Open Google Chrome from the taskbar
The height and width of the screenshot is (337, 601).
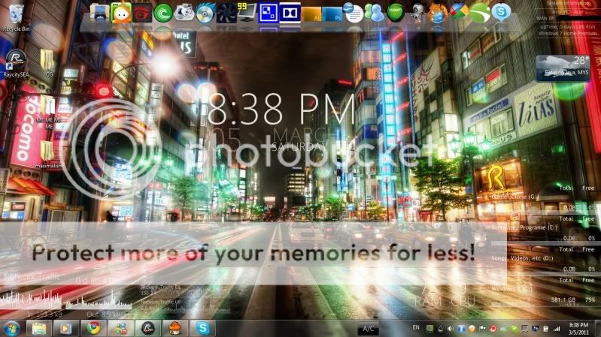(x=93, y=329)
